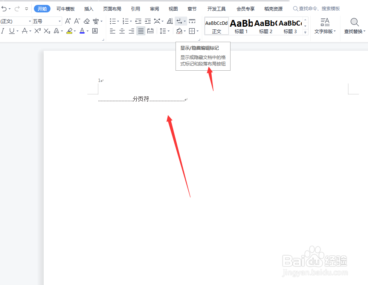
Task: Apply paragraph shading fill
Action: coord(179,31)
